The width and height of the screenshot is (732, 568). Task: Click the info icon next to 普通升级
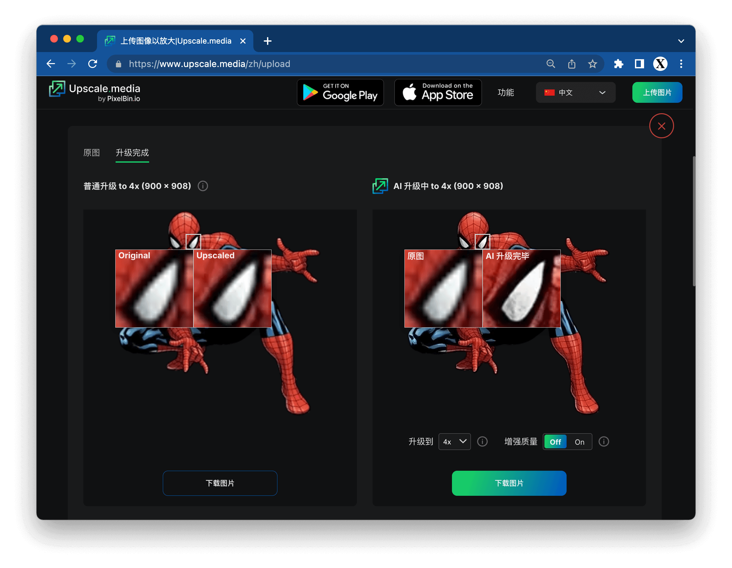tap(204, 186)
